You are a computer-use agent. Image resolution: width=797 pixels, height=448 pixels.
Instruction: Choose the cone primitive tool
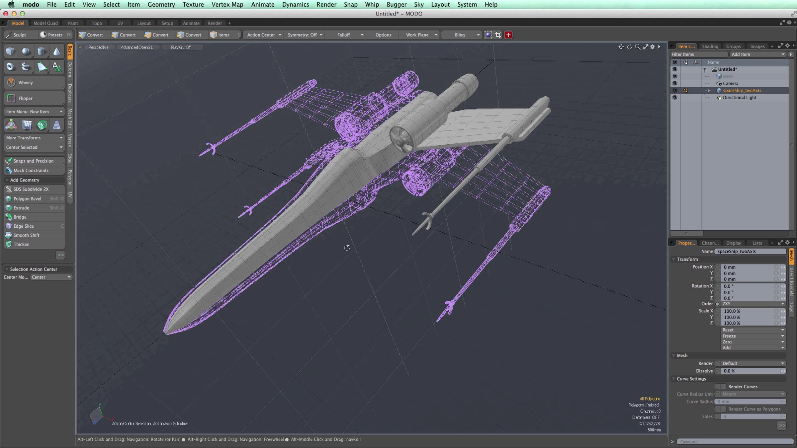click(57, 51)
